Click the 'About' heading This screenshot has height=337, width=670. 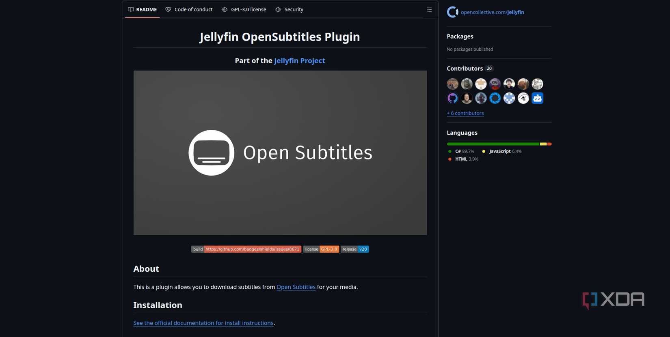click(x=146, y=269)
